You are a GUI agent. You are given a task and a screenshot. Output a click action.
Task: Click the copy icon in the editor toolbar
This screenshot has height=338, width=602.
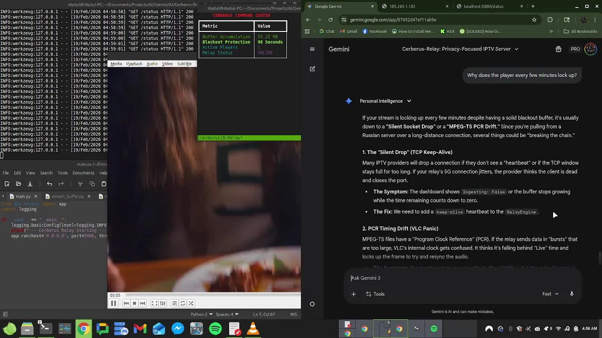click(x=92, y=184)
